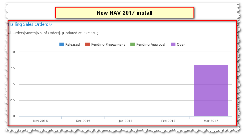Viewport: 245px width, 137px height.
Task: Toggle the Pending Approval legend label
Action: [151, 45]
